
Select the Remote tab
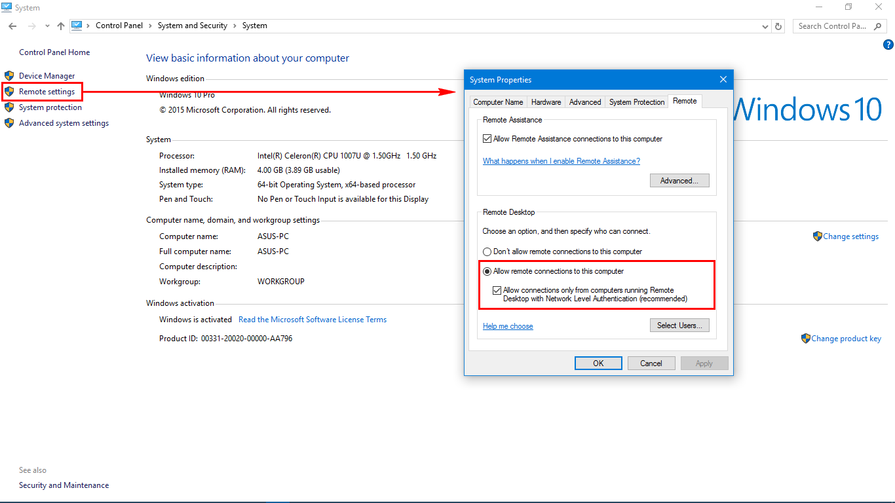tap(685, 101)
